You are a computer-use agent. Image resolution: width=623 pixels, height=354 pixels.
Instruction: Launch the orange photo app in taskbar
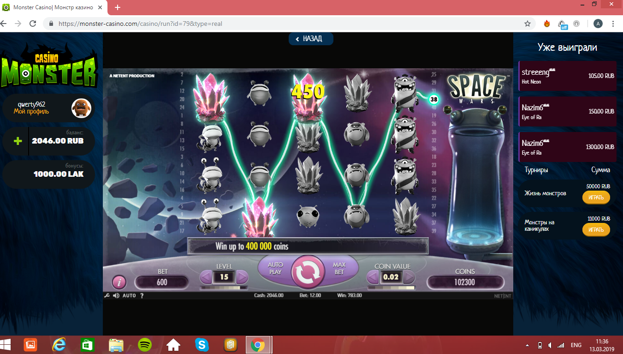pyautogui.click(x=30, y=345)
